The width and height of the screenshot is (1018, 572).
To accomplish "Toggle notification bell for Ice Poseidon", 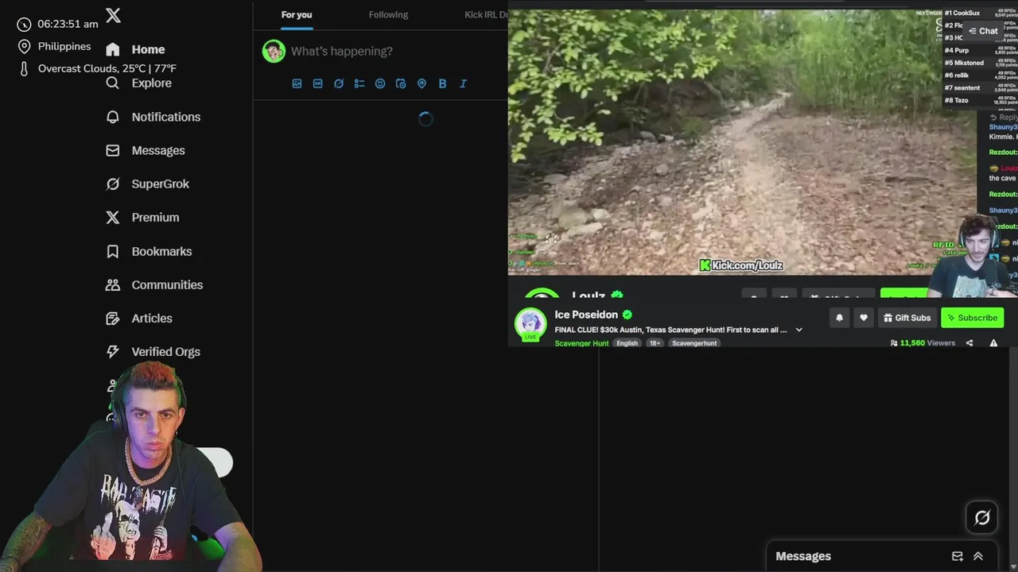I will click(x=839, y=318).
